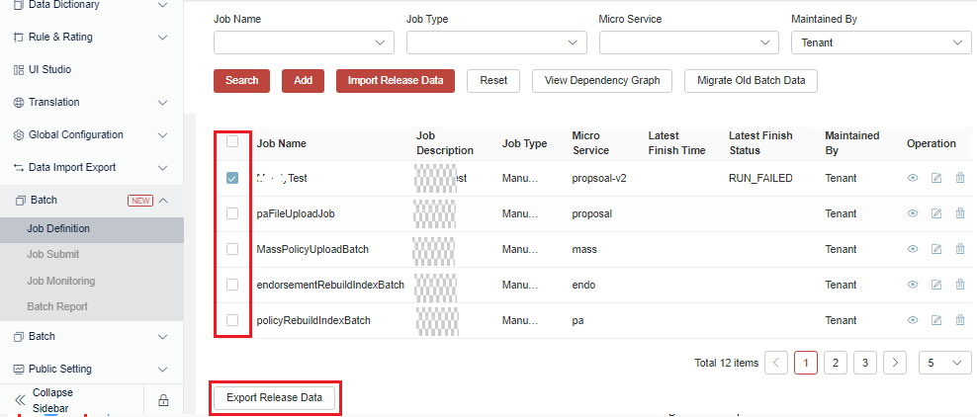This screenshot has width=977, height=417.
Task: Open Job Submit in the sidebar
Action: 55,255
